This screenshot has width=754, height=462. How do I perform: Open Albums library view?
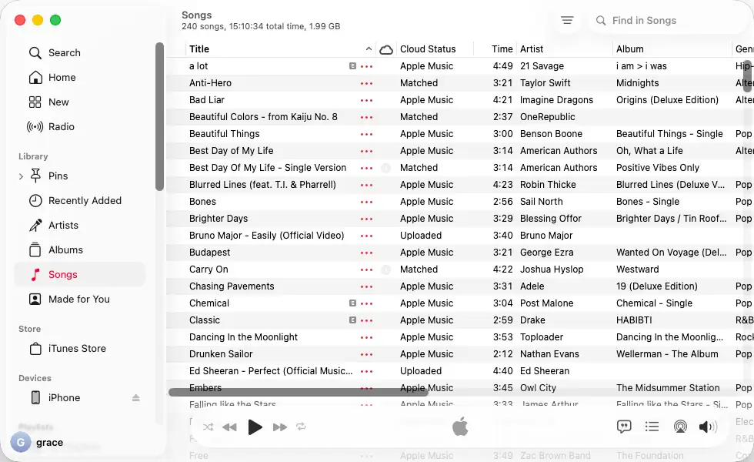(65, 249)
